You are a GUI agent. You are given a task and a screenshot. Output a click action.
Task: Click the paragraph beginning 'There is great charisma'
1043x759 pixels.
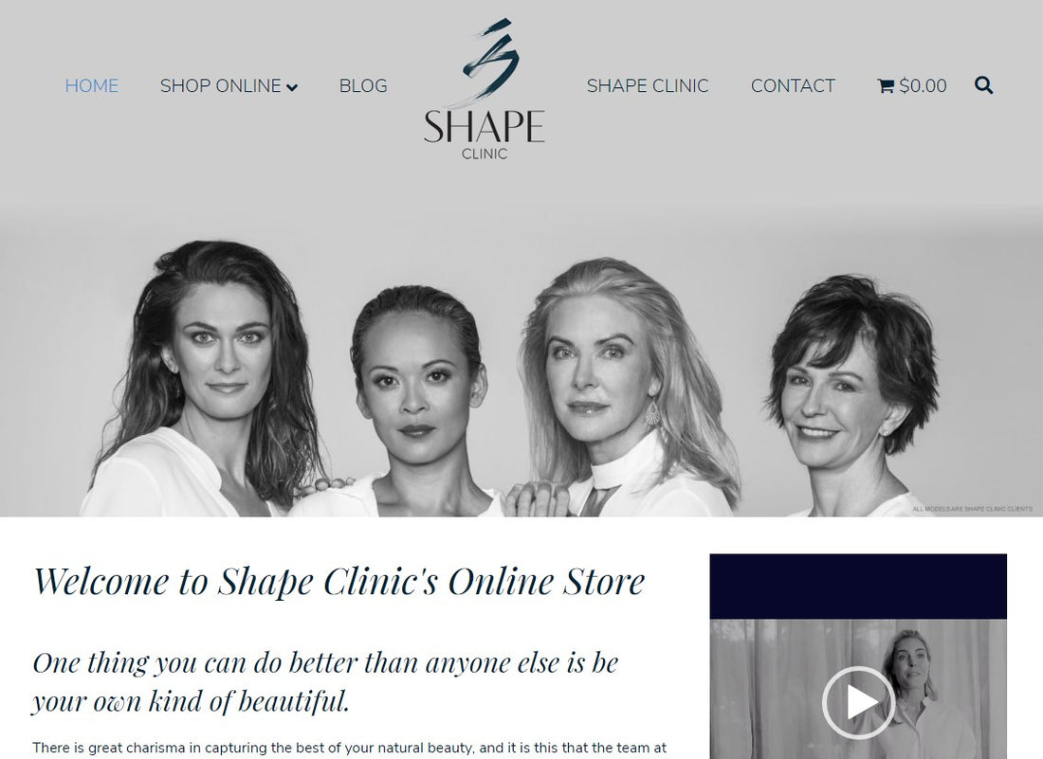pos(349,749)
